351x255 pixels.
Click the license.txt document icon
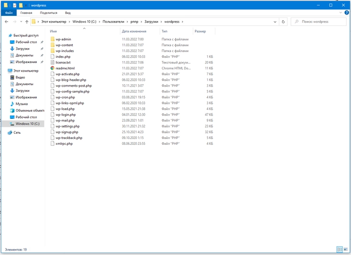coord(52,62)
